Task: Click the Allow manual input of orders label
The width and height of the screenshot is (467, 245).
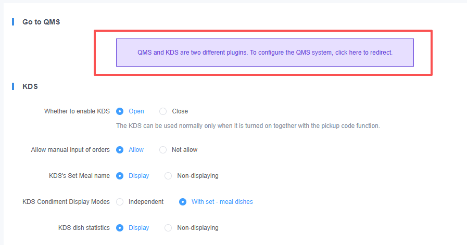Action: coord(70,150)
